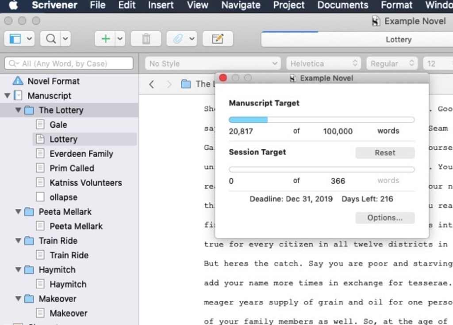Click the folder icon beside The Lottery
The height and width of the screenshot is (325, 453).
pos(29,110)
